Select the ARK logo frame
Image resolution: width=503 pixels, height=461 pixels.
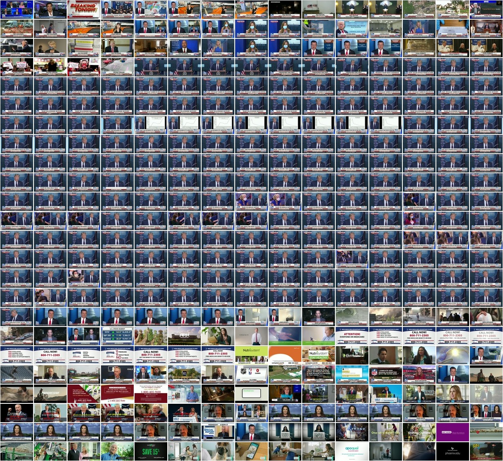tap(184, 336)
